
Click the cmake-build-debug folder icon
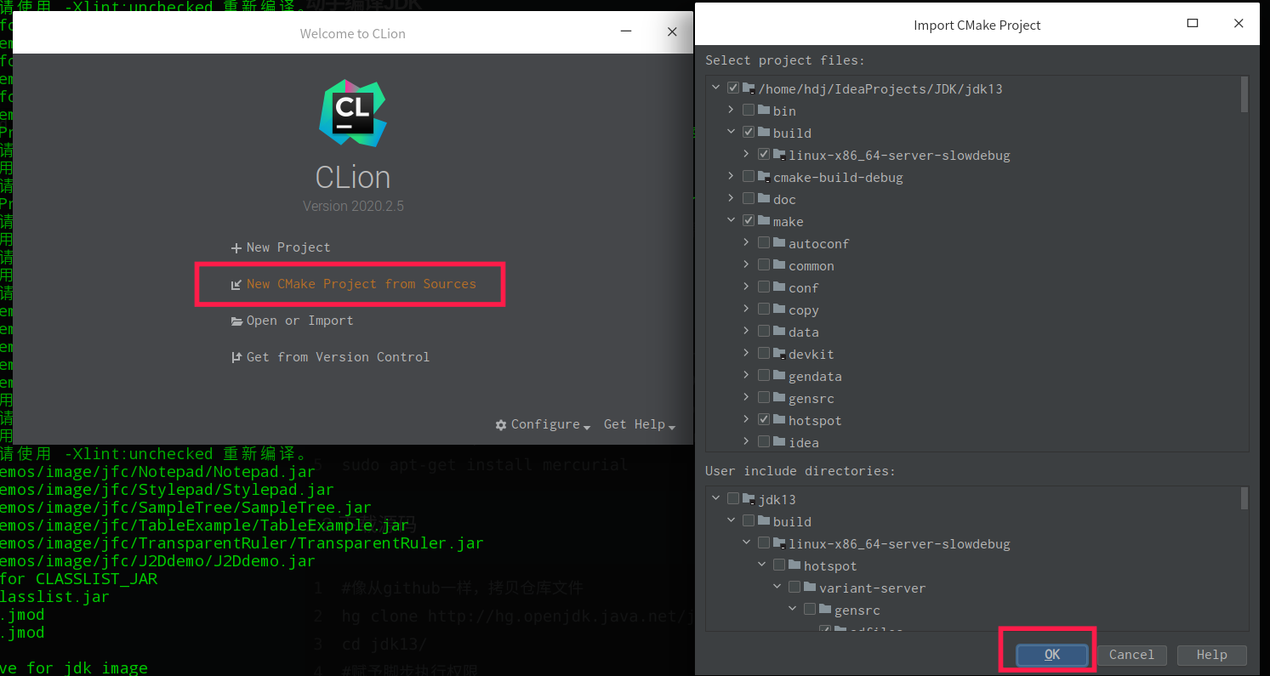pos(764,177)
